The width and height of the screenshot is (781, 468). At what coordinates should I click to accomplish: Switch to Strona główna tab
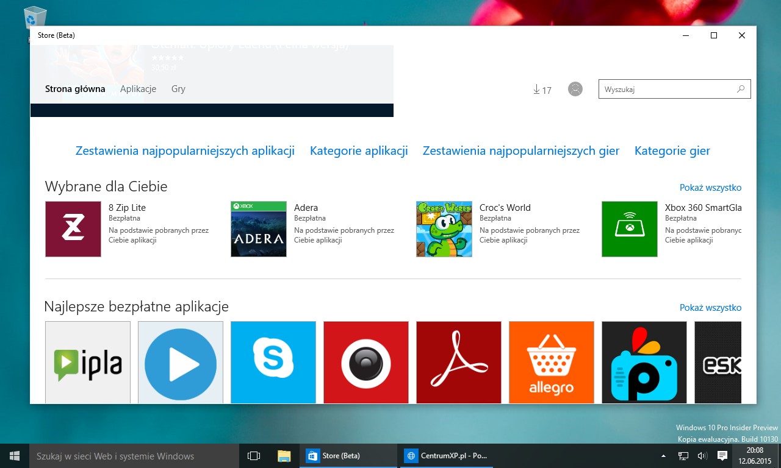point(75,89)
